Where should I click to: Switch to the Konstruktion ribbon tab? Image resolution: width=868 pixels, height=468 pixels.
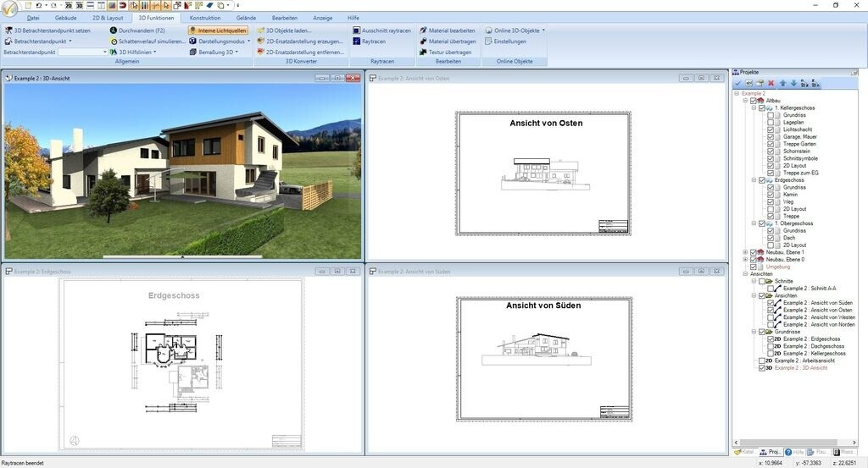click(205, 17)
